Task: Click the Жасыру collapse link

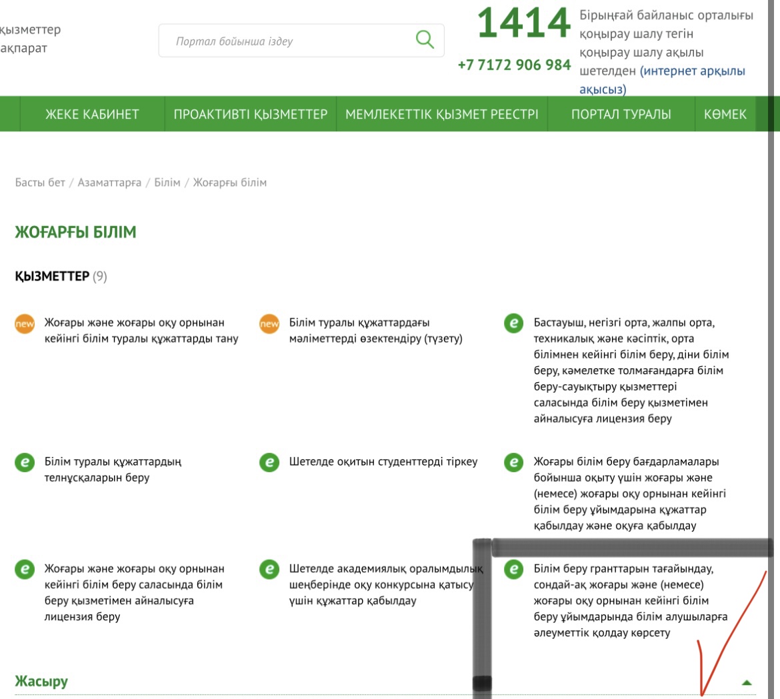Action: [41, 682]
